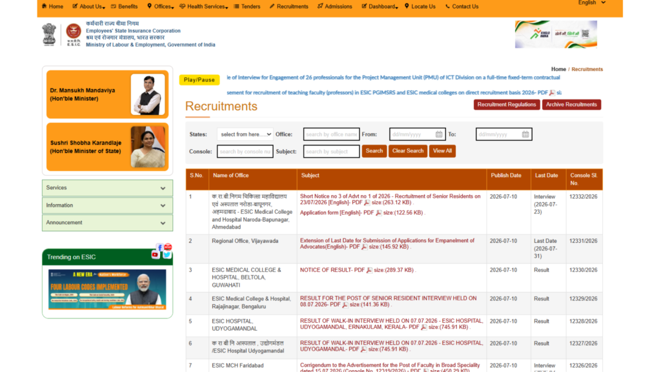This screenshot has height=372, width=661.
Task: Click the calendar icon in the To date field
Action: (525, 134)
